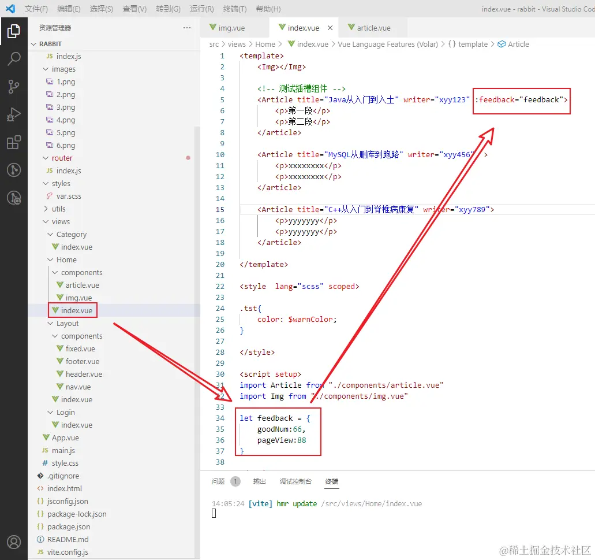
Task: Open the 转到(G) menu
Action: pyautogui.click(x=168, y=9)
